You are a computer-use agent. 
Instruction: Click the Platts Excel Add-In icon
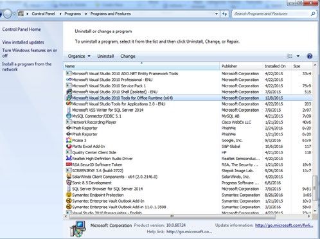[x=69, y=146]
